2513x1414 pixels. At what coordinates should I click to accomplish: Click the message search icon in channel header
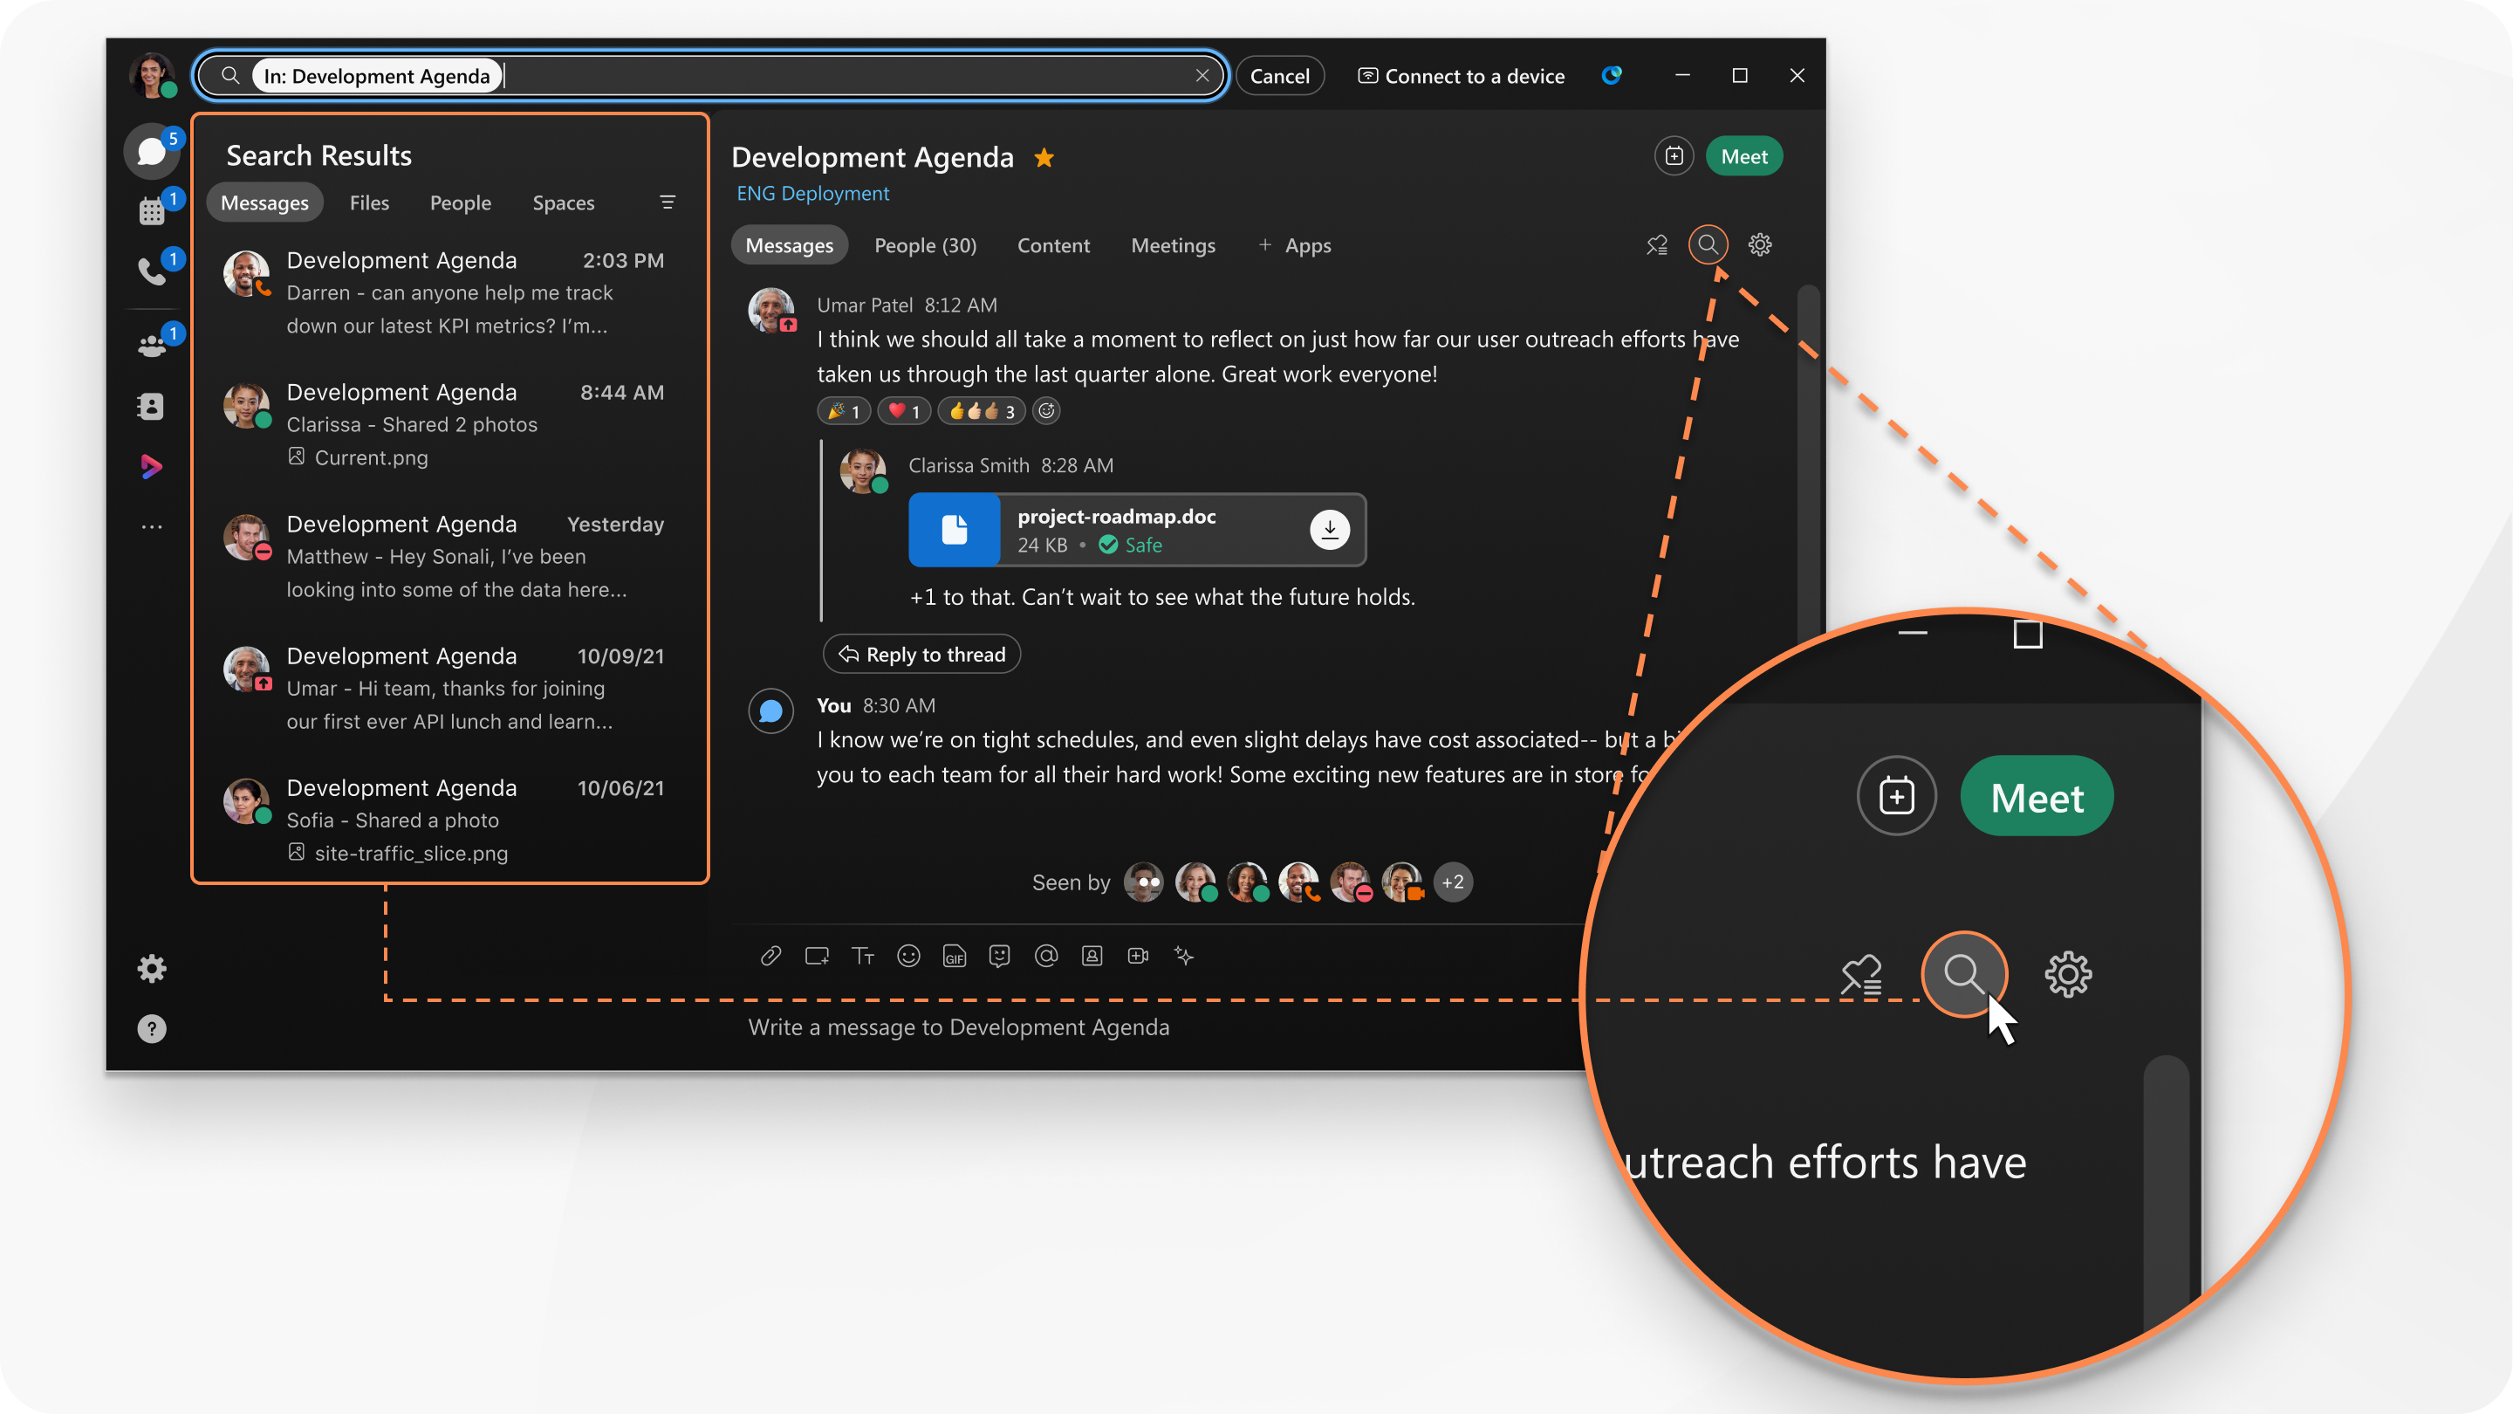[1707, 244]
